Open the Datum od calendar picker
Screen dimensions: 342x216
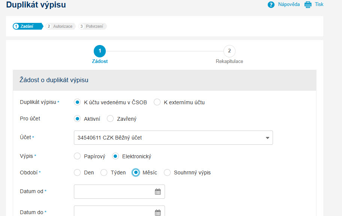[158, 192]
